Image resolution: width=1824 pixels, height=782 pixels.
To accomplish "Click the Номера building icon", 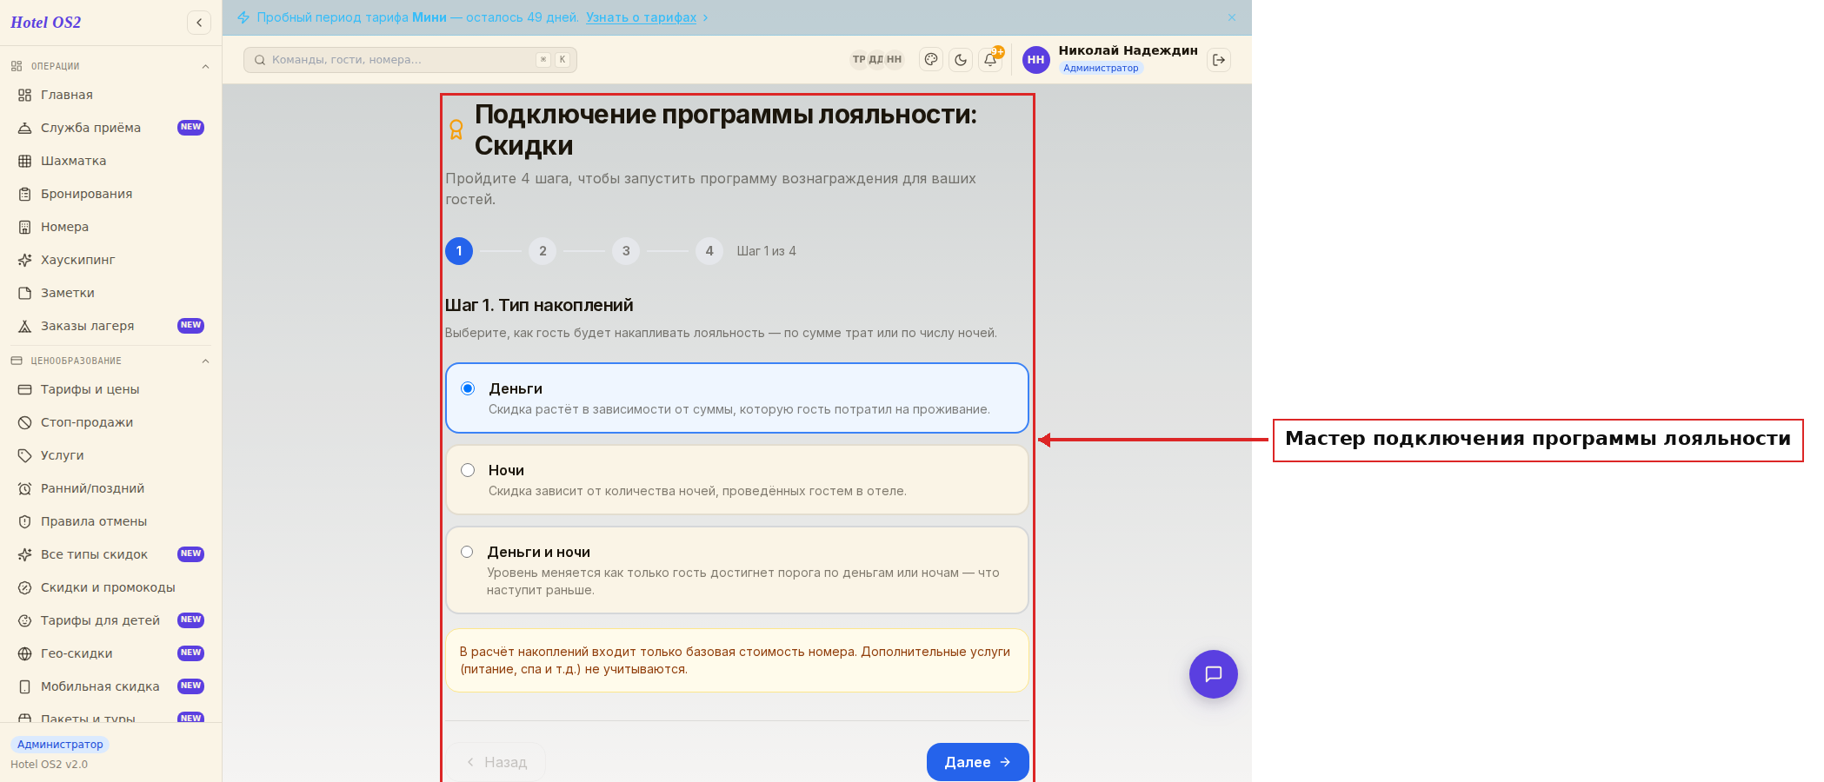I will pos(24,227).
